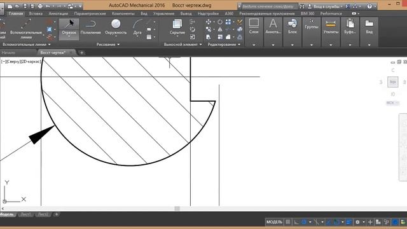Click the Move tool in Редактирование panel
Image resolution: width=407 pixels, height=229 pixels.
click(x=209, y=22)
